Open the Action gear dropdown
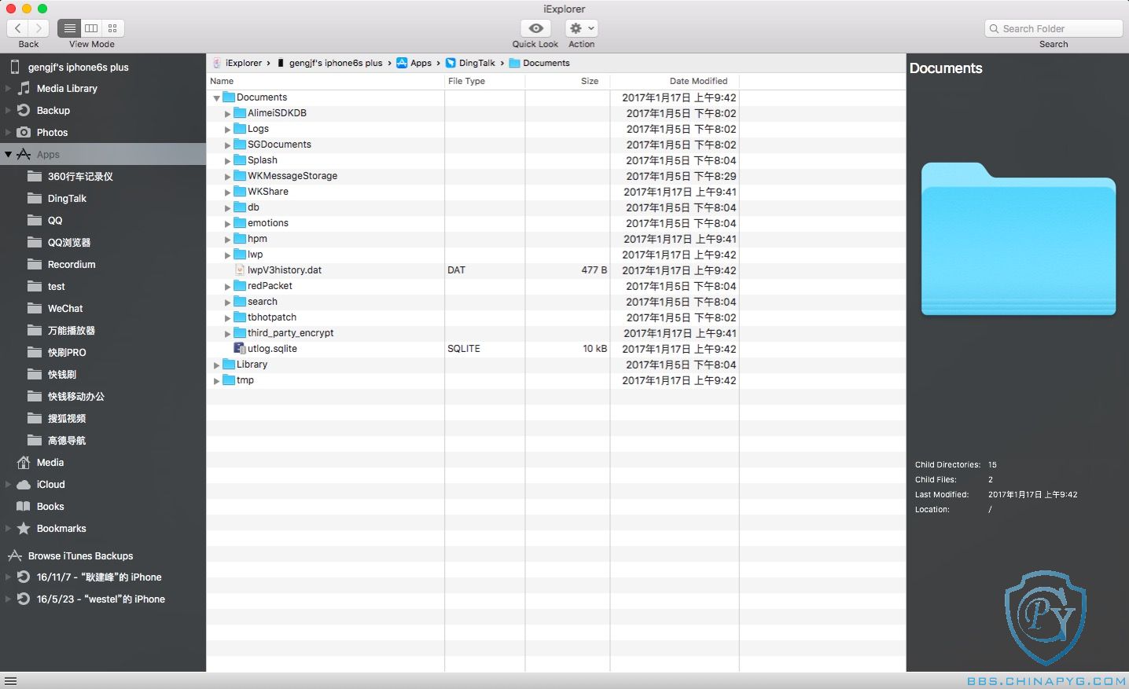Viewport: 1129px width, 689px height. point(582,28)
